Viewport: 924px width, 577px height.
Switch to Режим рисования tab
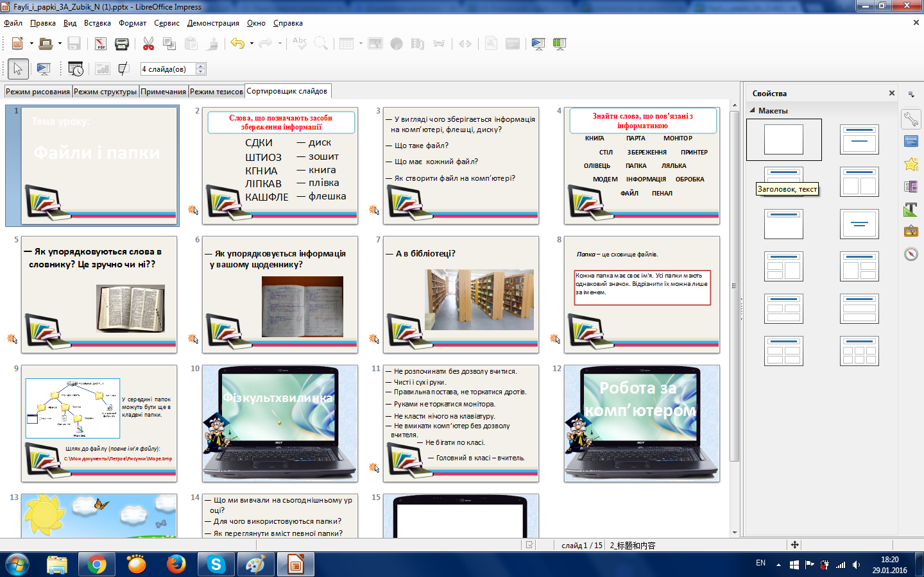[38, 92]
